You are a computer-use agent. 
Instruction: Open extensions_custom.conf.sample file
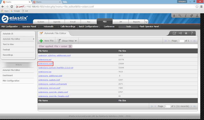(x=53, y=84)
